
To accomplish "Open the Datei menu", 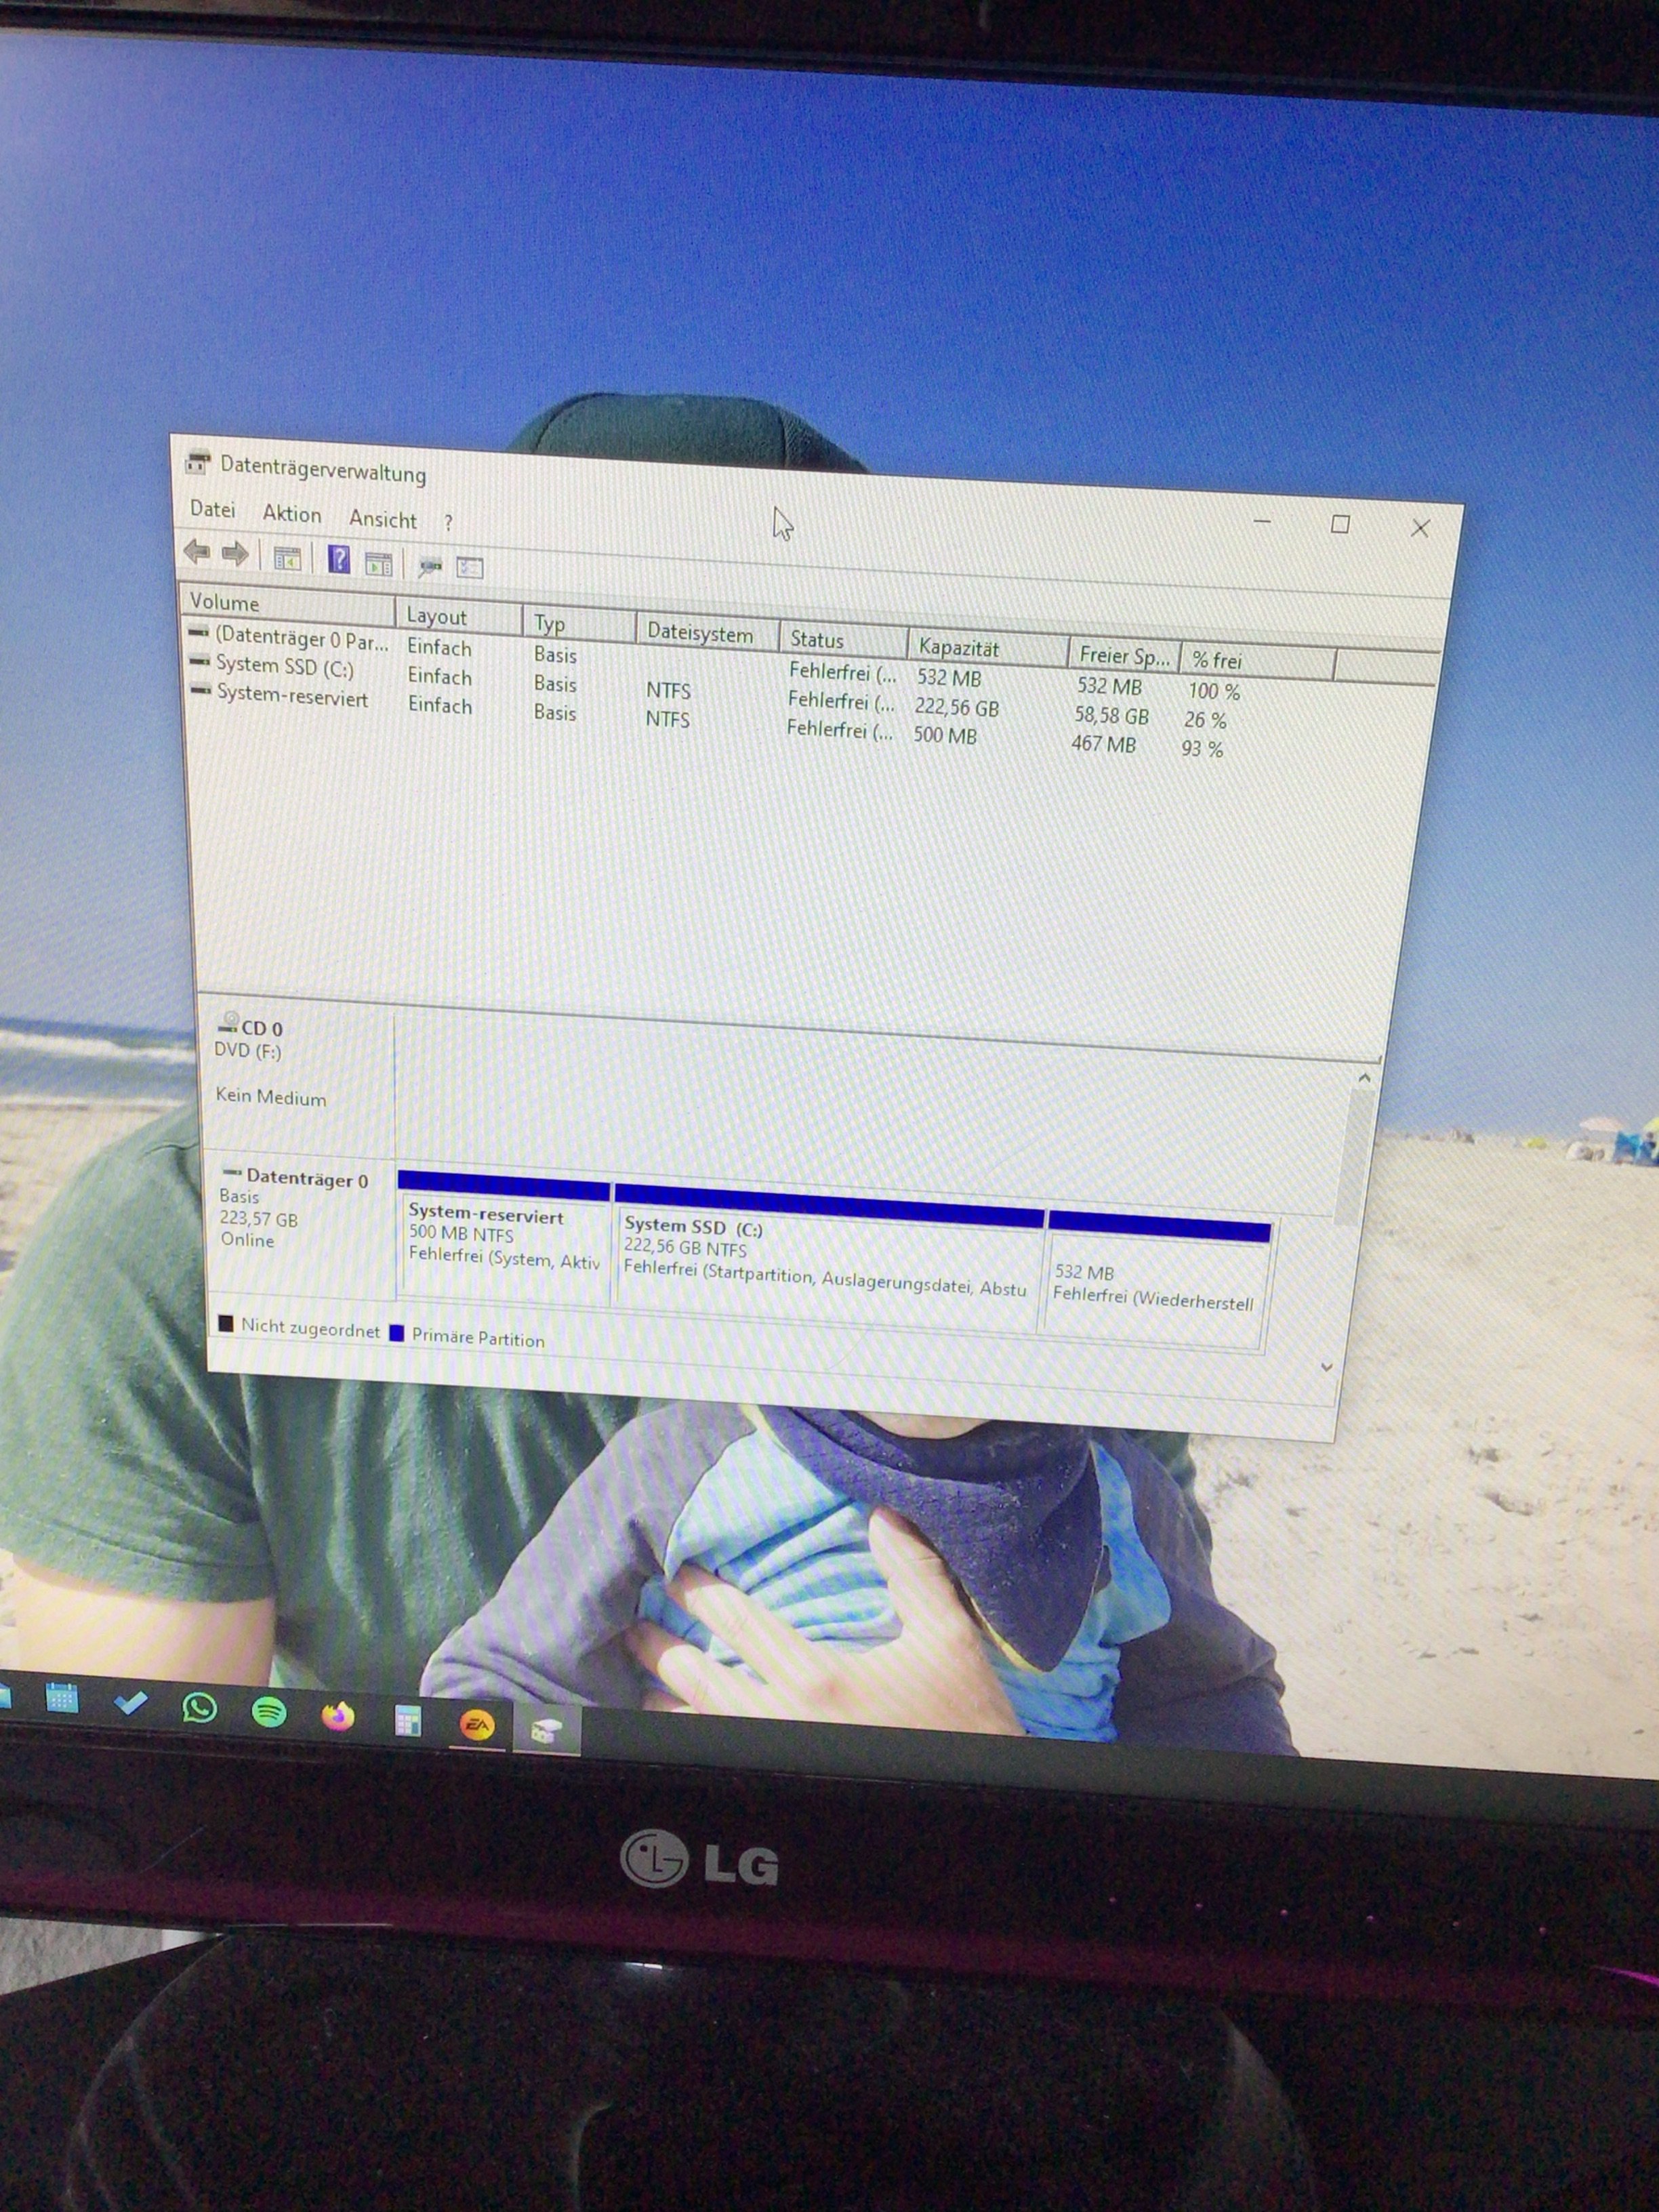I will 213,509.
